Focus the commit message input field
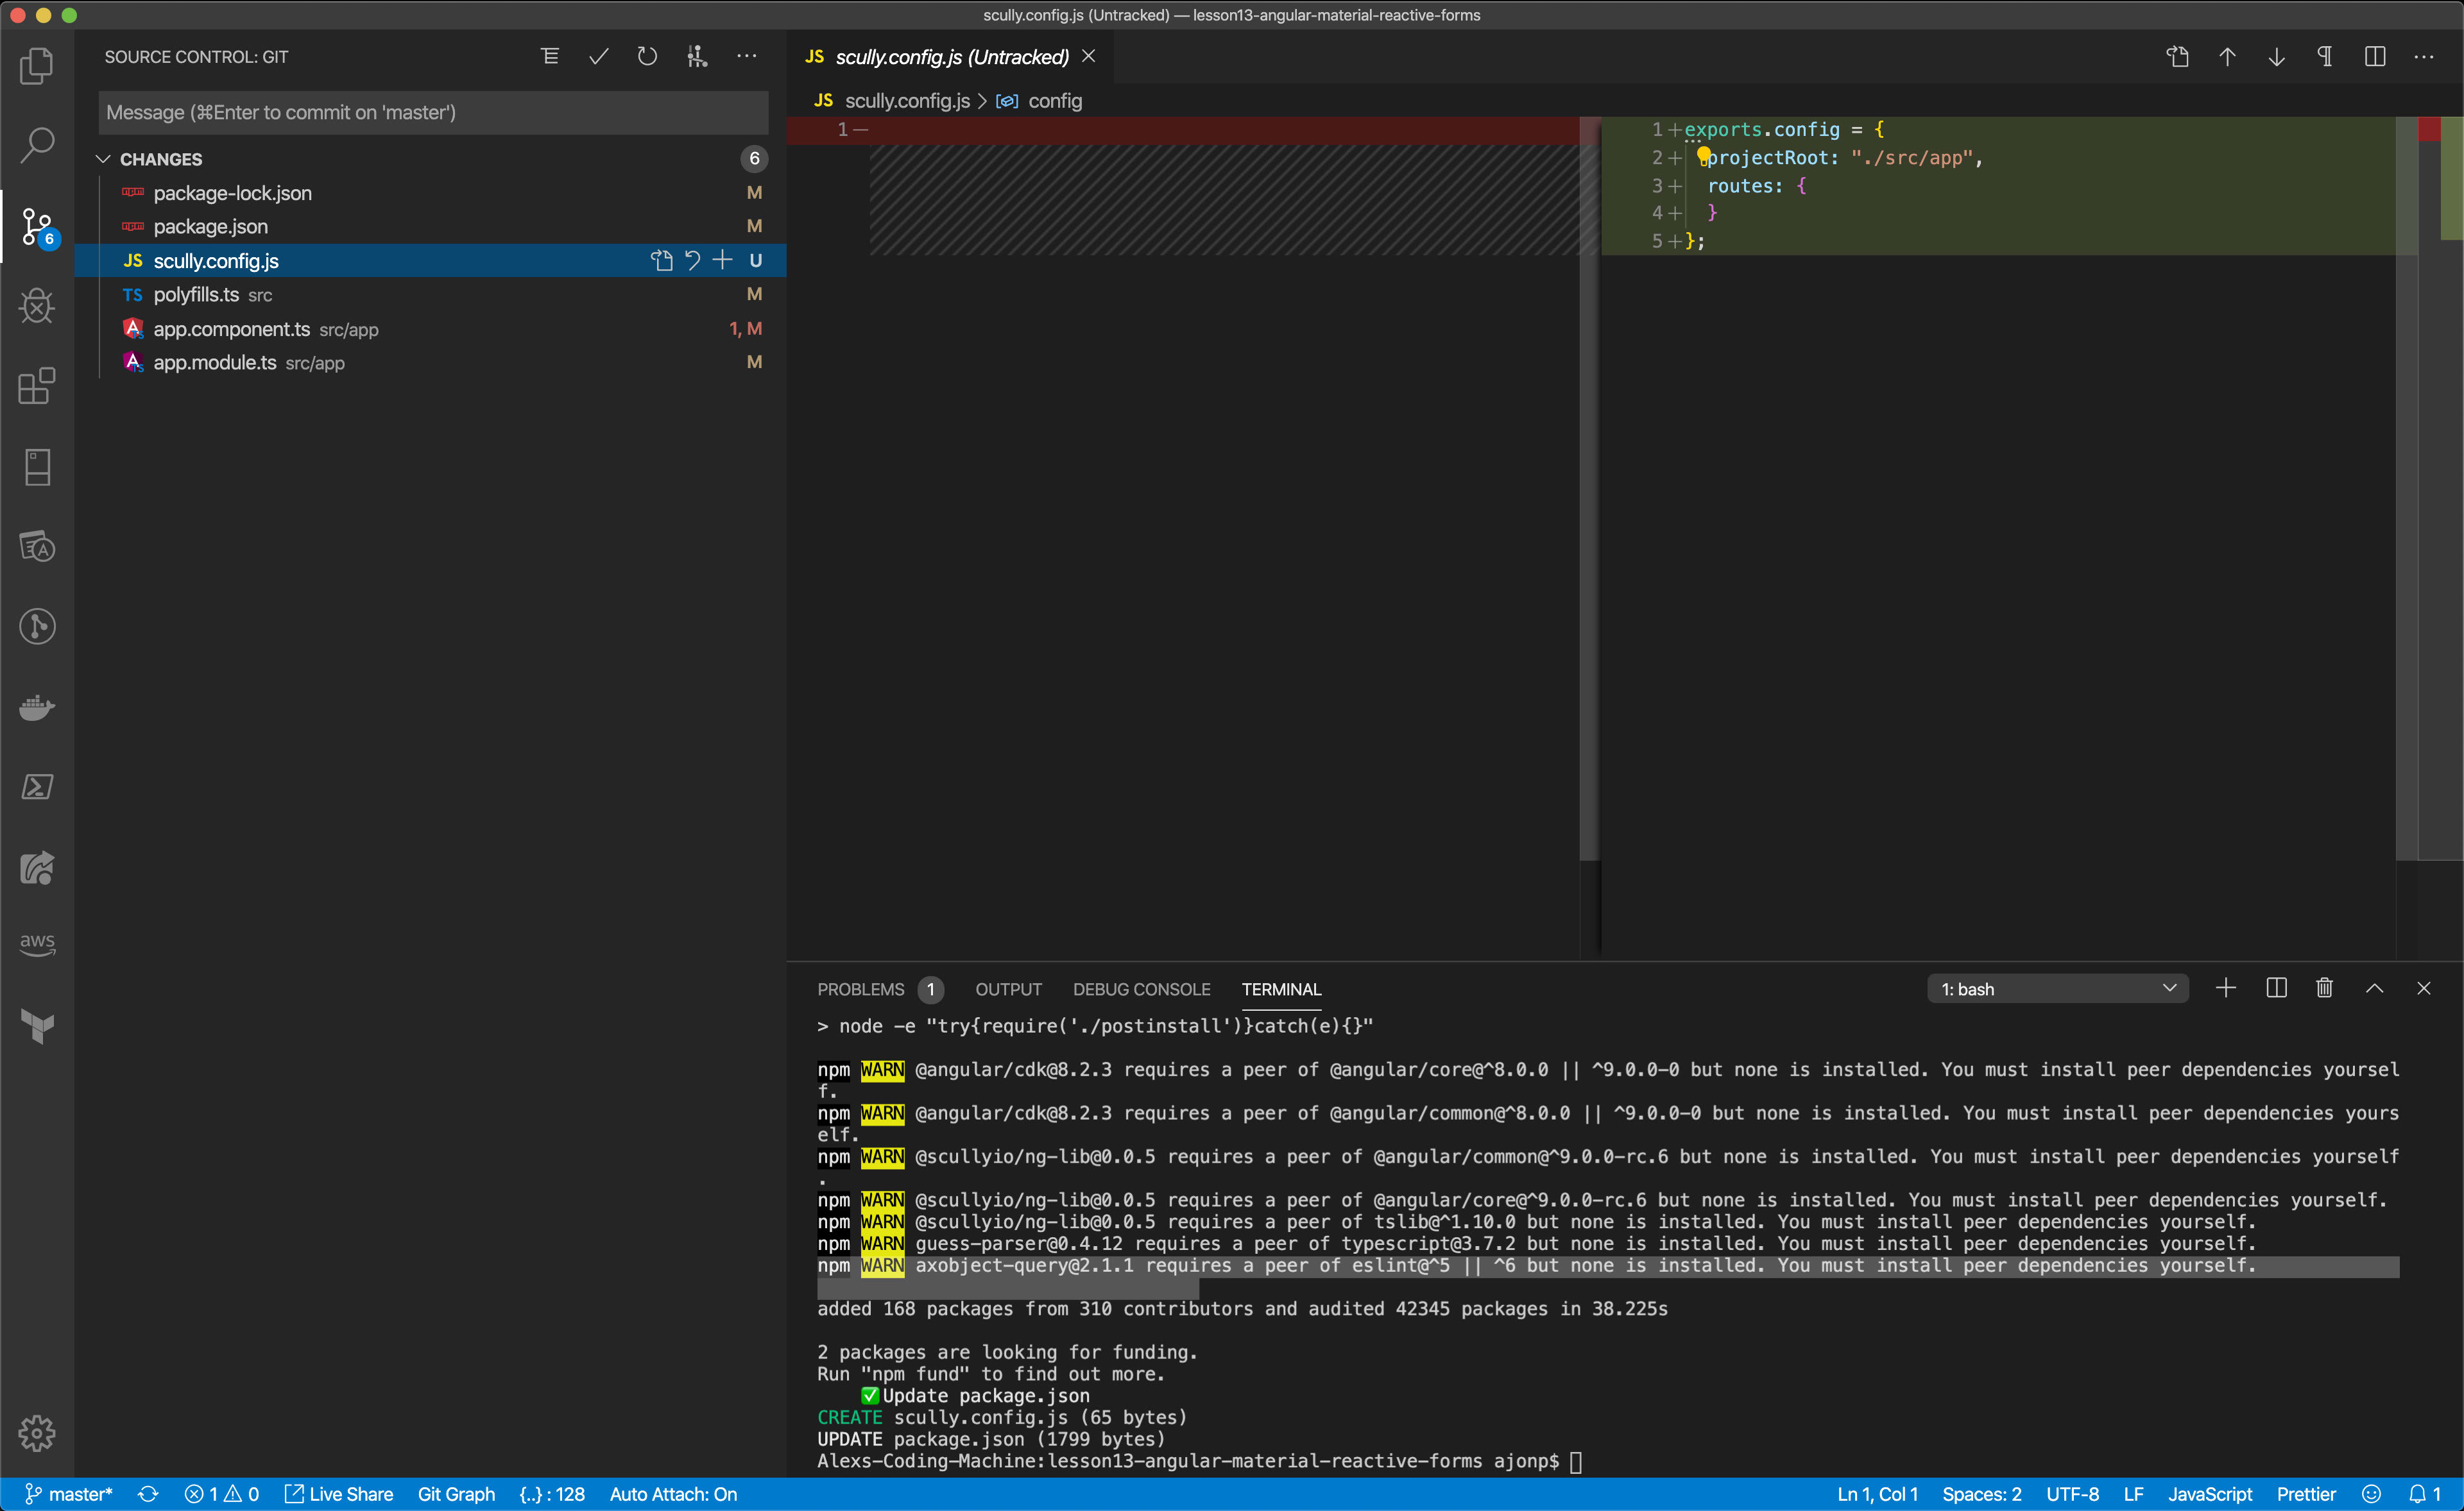 [x=433, y=113]
